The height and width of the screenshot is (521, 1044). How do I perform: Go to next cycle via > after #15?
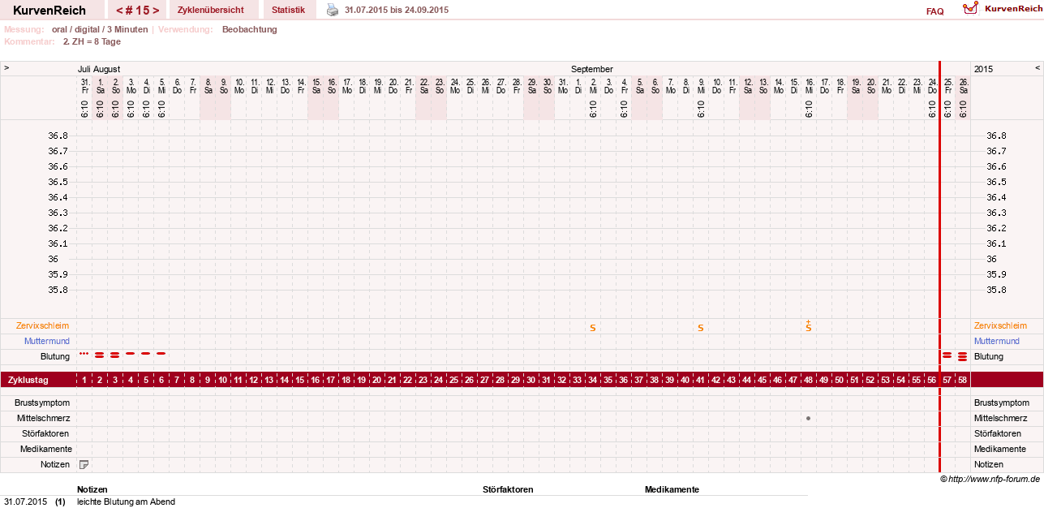pos(155,11)
